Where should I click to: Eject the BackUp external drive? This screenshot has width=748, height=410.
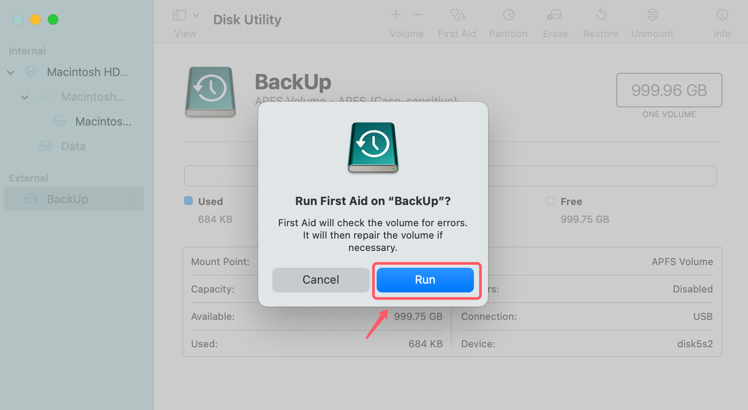point(131,199)
